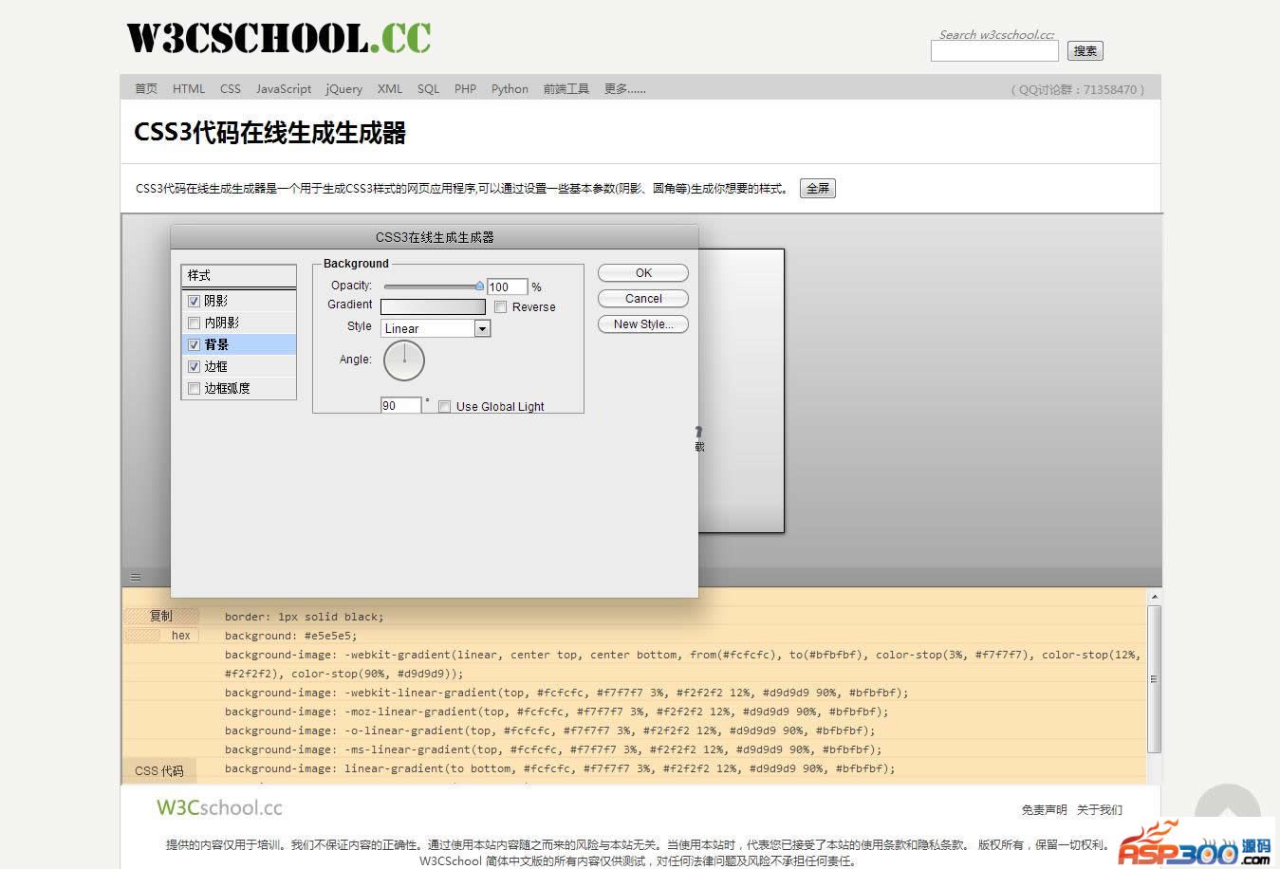Viewport: 1280px width, 869px height.
Task: Click the dialog title bar CSS3在线生成生成器
Action: [435, 237]
